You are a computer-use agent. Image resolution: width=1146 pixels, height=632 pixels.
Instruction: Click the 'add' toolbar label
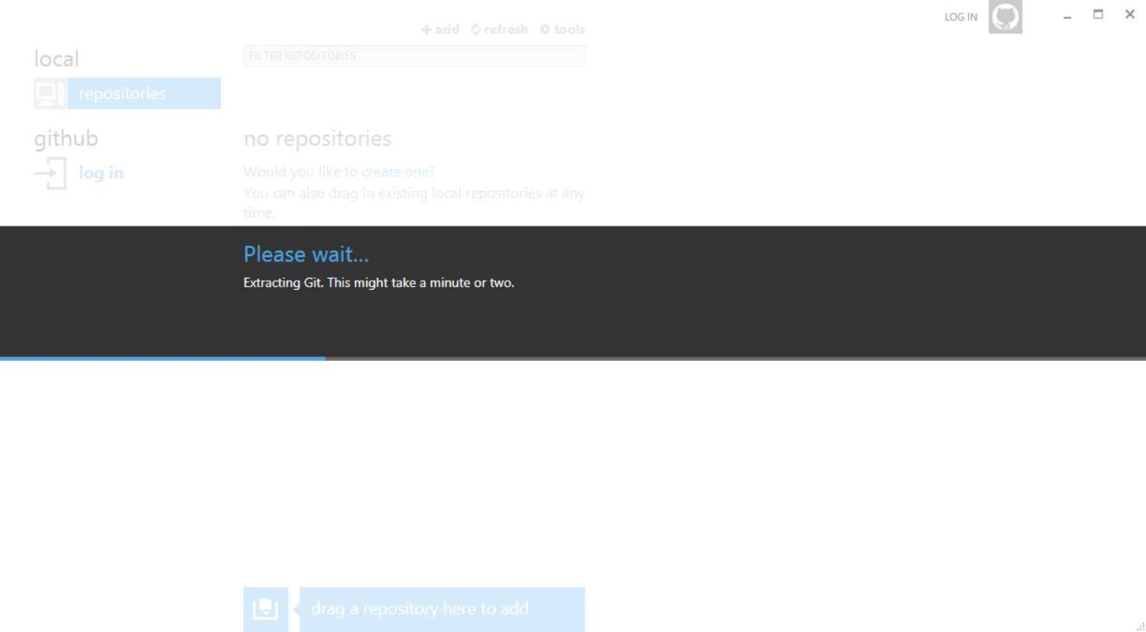(447, 29)
